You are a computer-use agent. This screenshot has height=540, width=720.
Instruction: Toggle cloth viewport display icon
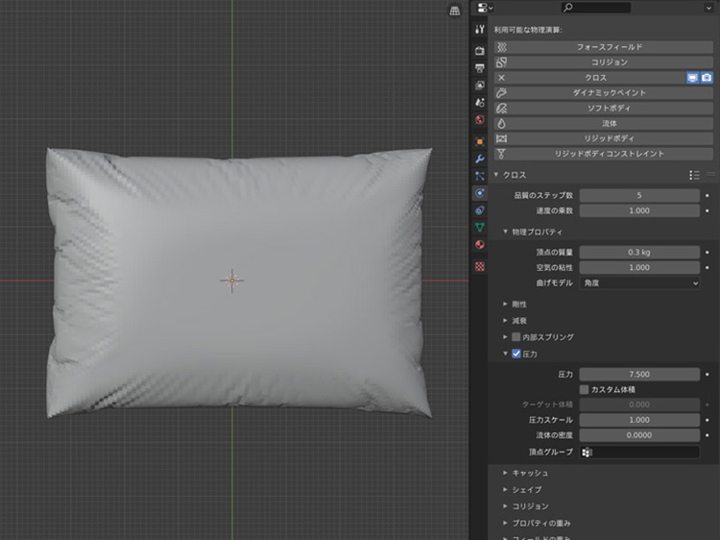[692, 77]
